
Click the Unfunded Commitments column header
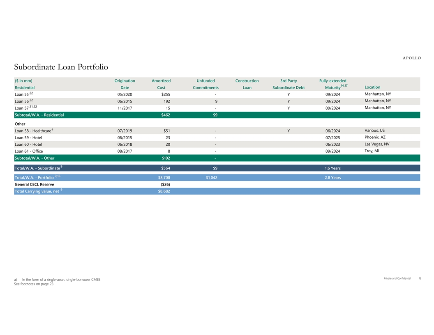coord(205,84)
